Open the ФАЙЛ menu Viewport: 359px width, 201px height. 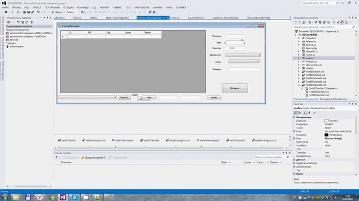pyautogui.click(x=5, y=7)
